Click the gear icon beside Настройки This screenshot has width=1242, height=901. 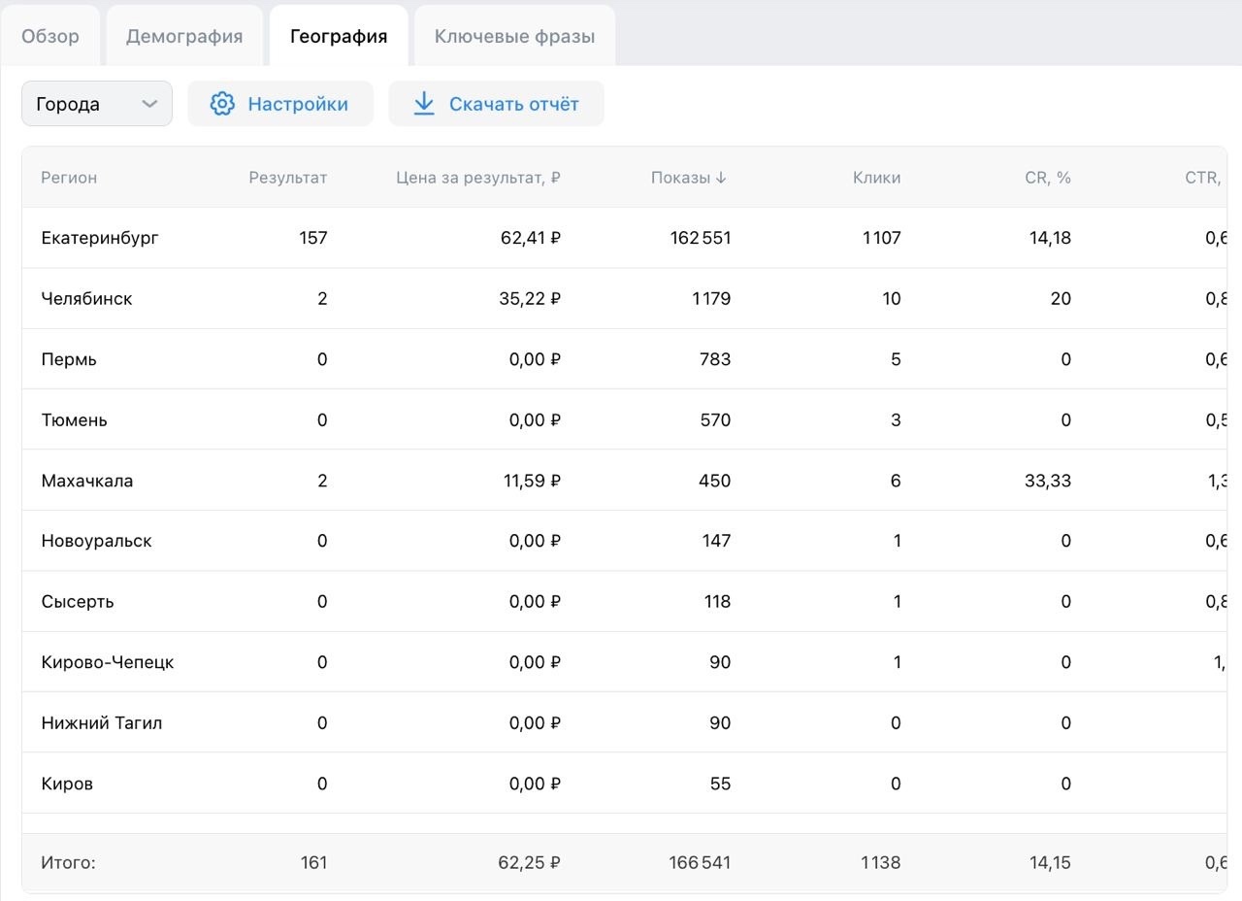point(222,104)
